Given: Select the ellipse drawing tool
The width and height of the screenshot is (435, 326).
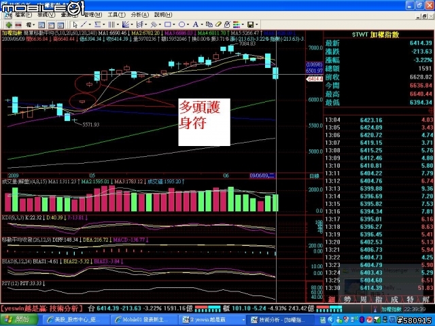Looking at the screenshot, I should [x=181, y=24].
